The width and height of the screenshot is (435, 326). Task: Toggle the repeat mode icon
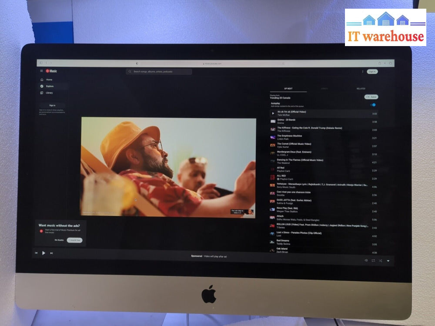pos(373,260)
